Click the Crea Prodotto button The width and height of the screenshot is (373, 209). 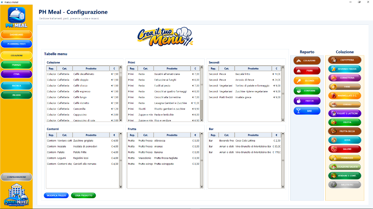click(x=83, y=196)
